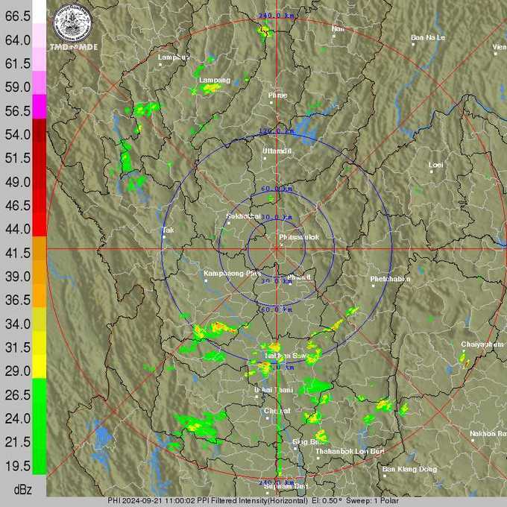Click the 120.0 km range label near Uttaradit
Screen dimensions: 507x507
277,131
